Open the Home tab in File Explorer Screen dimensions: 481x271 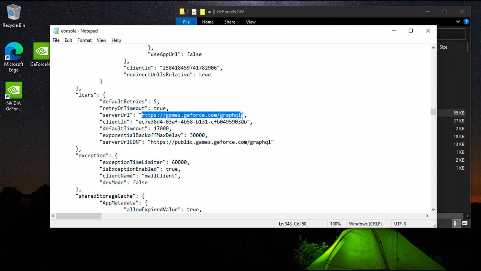[x=208, y=22]
